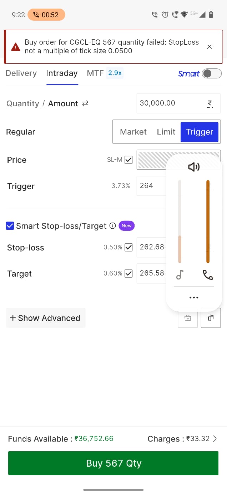227x496 pixels.
Task: Open more volume settings dots
Action: [194, 297]
